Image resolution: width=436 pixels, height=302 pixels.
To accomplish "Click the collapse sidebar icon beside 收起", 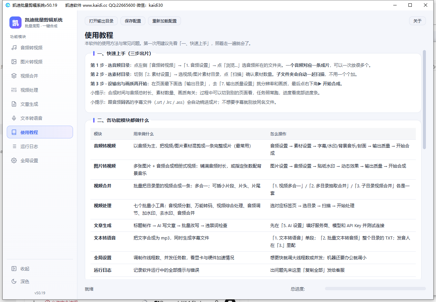I will tap(14, 269).
